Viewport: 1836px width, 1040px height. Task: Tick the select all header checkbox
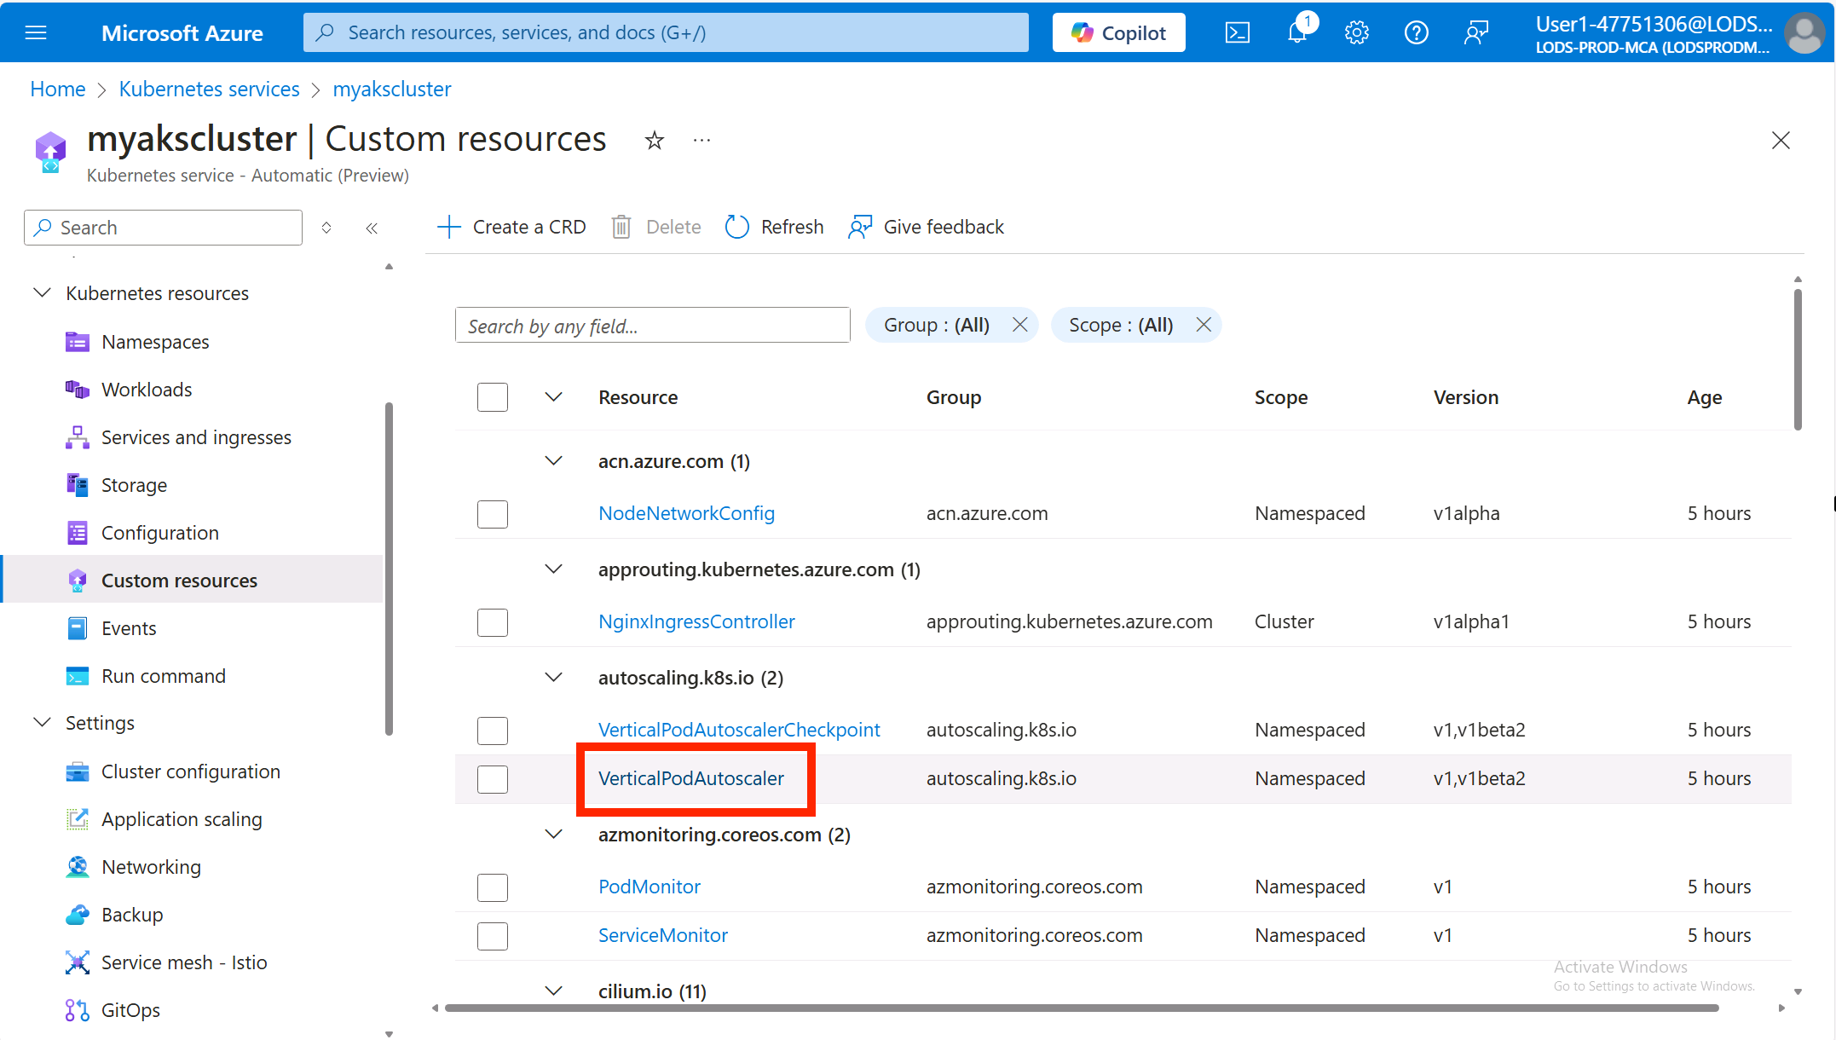click(493, 397)
